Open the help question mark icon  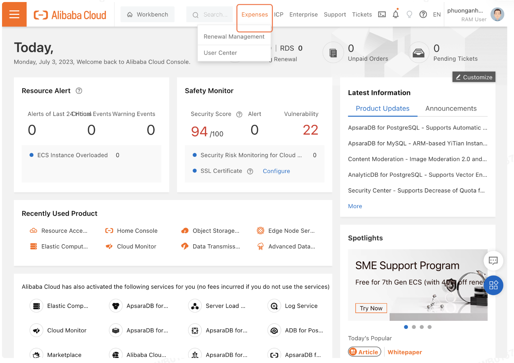(423, 15)
